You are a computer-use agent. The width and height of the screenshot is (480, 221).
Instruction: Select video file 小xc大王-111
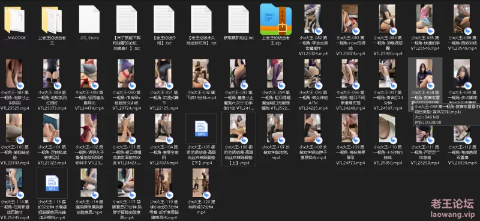tap(425, 135)
